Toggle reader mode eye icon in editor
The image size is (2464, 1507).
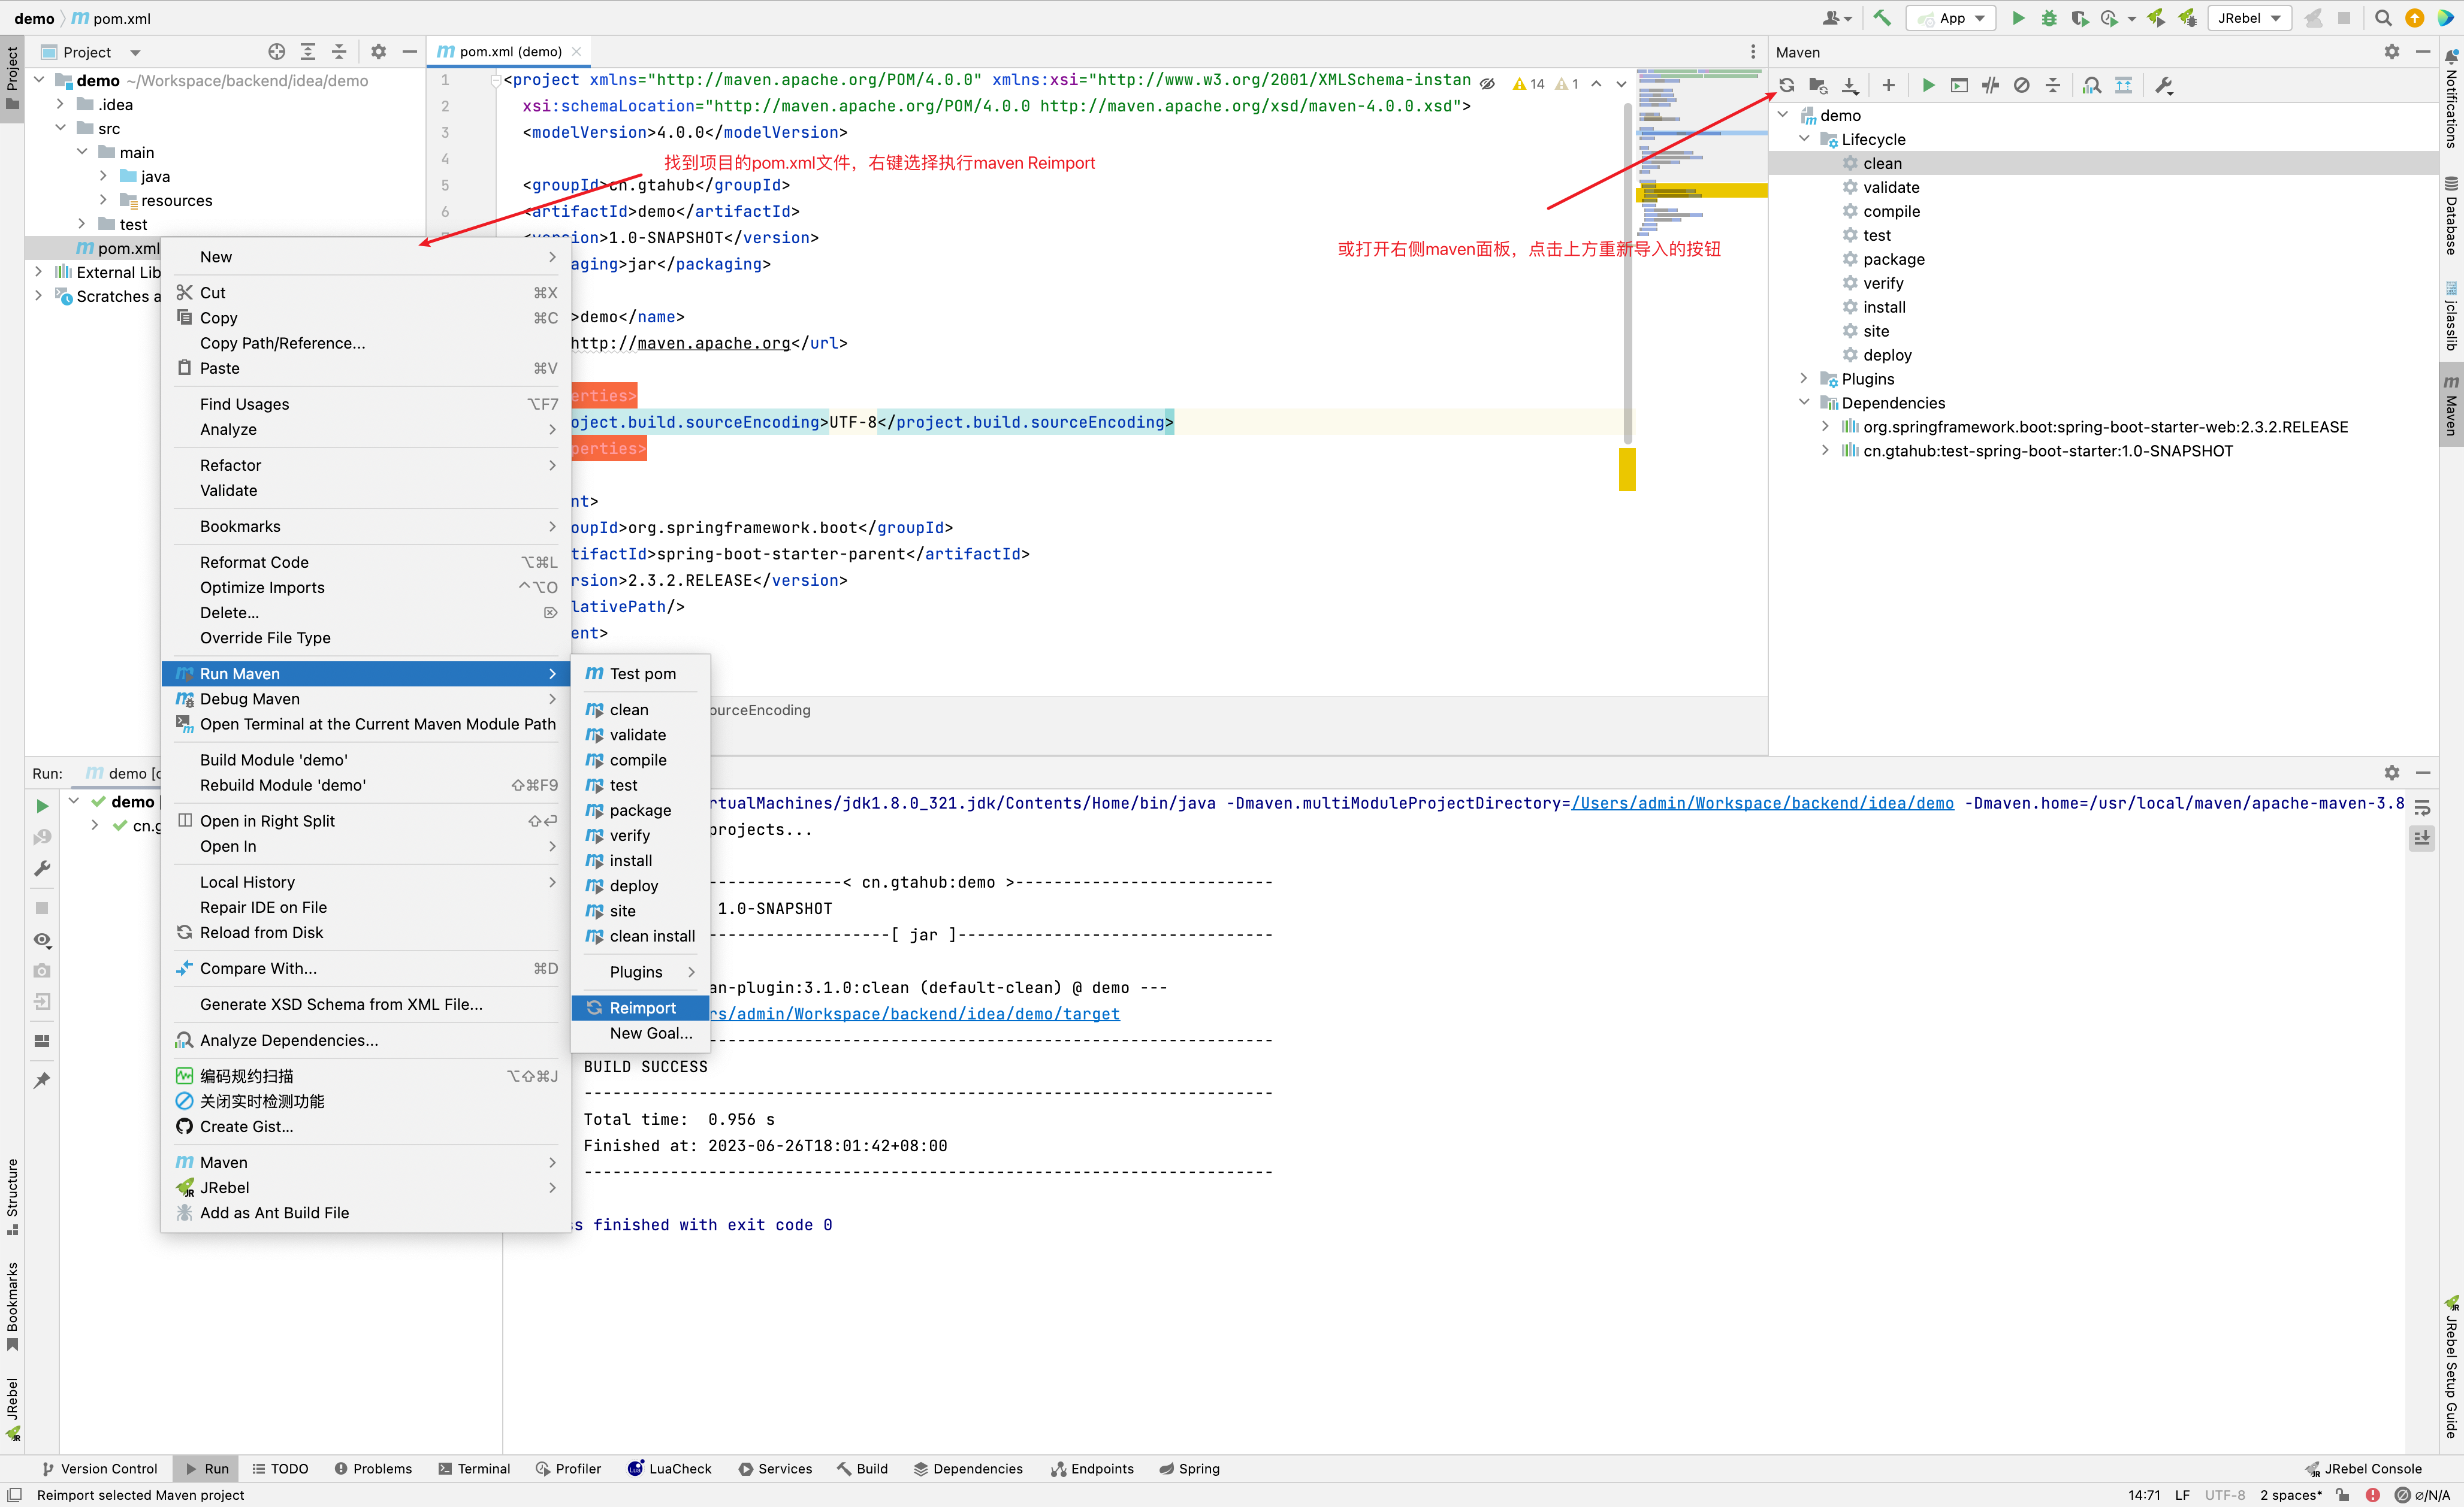pos(1488,84)
